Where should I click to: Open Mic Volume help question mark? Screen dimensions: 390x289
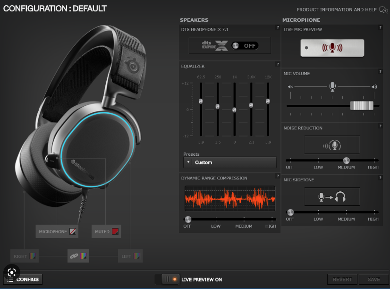(x=380, y=71)
